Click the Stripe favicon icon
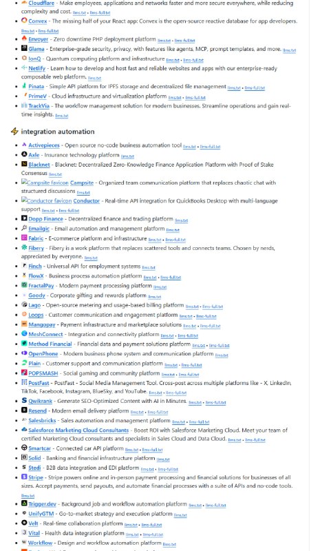The height and width of the screenshot is (551, 311). pos(24,477)
